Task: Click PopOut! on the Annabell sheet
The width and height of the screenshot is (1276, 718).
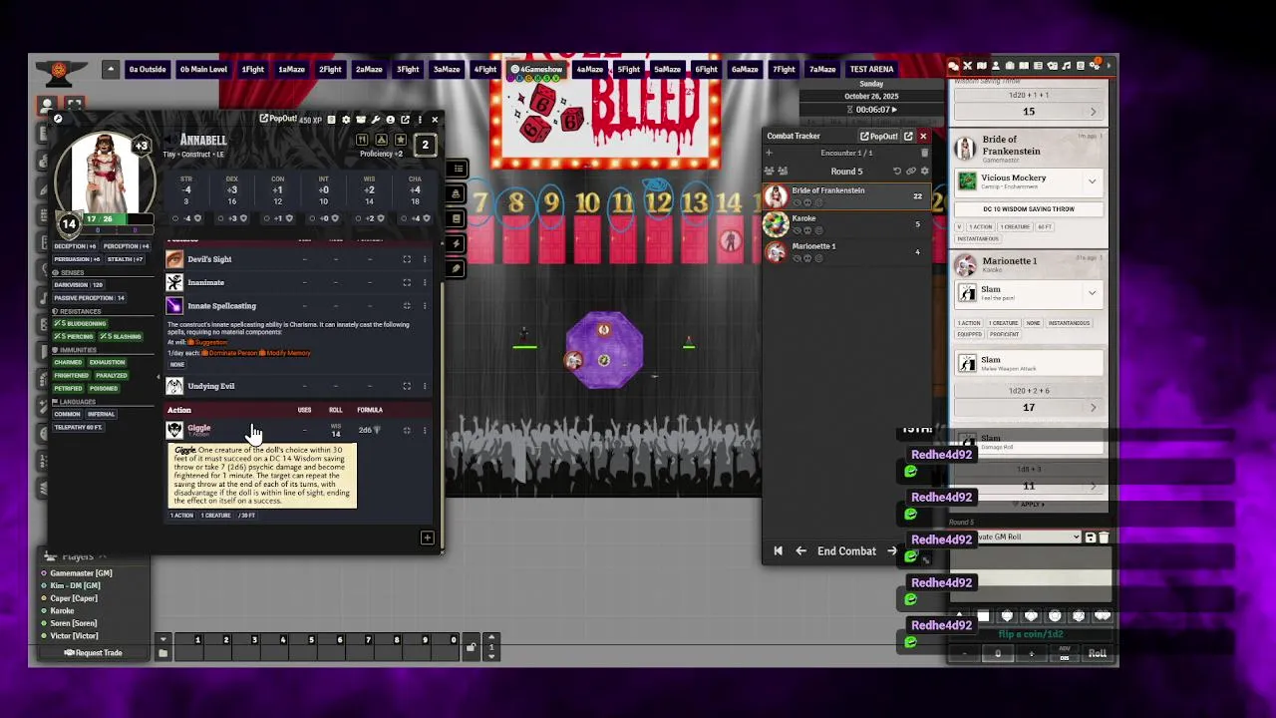Action: pyautogui.click(x=278, y=119)
